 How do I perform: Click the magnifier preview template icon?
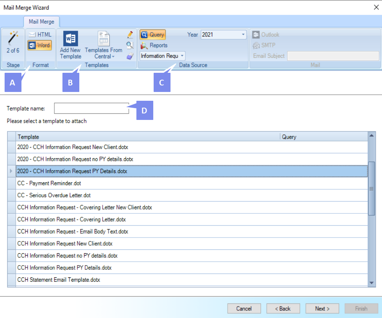(130, 45)
